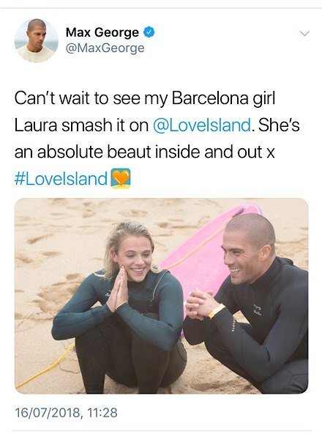This screenshot has height=440, width=322.
Task: Select the name Laura in the tweet text
Action: pyautogui.click(x=35, y=125)
